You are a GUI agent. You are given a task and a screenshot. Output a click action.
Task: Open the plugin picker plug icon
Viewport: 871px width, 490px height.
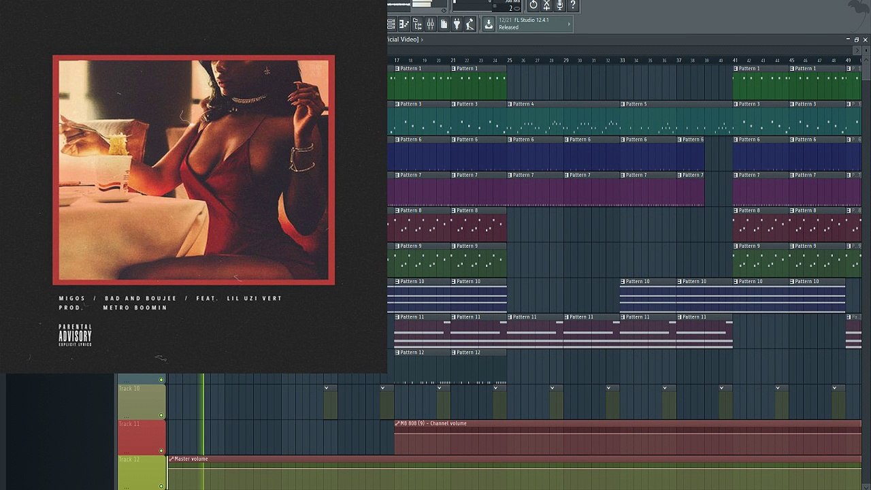[457, 24]
